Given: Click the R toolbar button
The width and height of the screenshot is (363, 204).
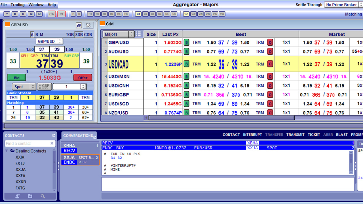Looking at the screenshot, I should click(x=79, y=14).
